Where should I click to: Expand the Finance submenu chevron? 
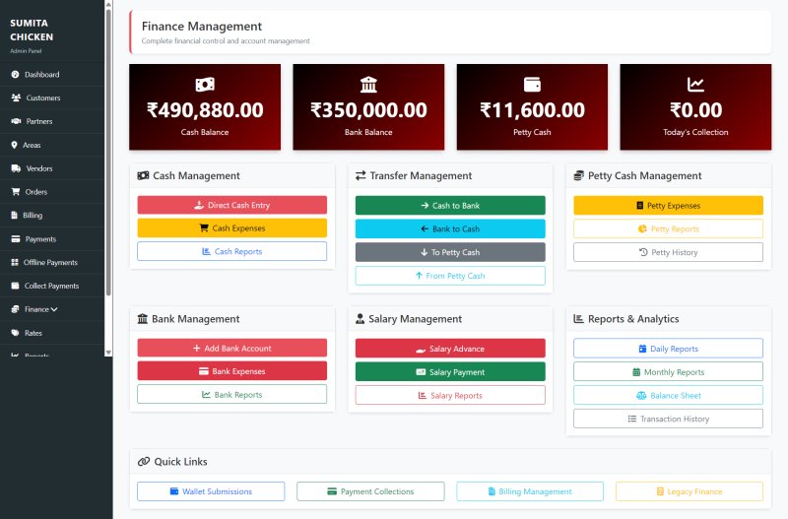click(53, 309)
